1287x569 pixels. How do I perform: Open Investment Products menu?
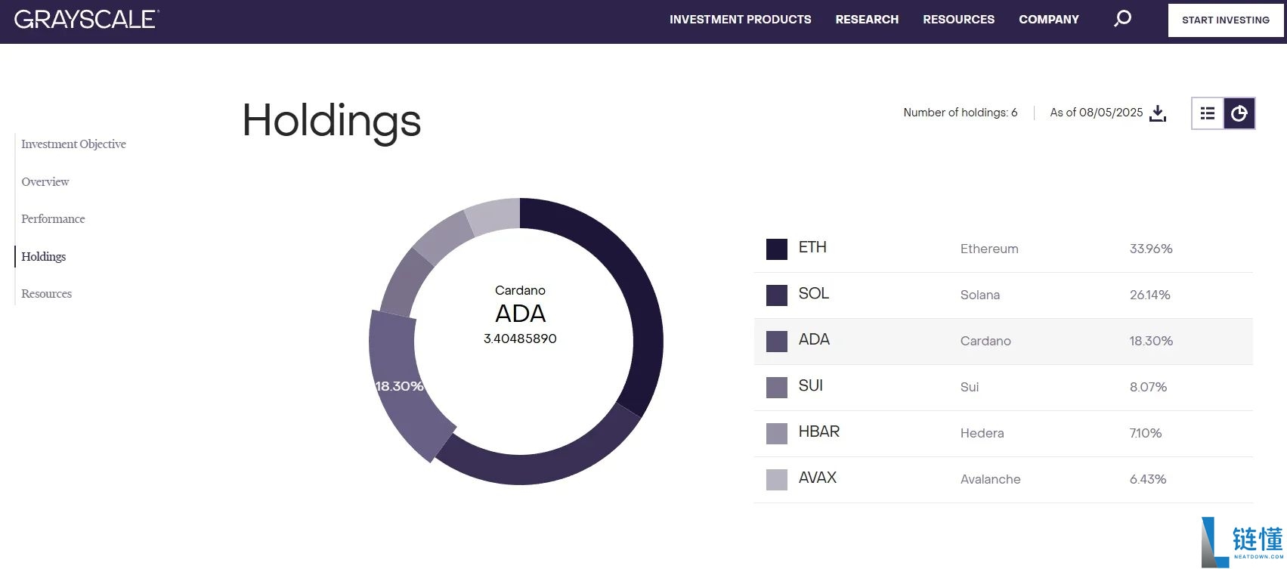741,20
